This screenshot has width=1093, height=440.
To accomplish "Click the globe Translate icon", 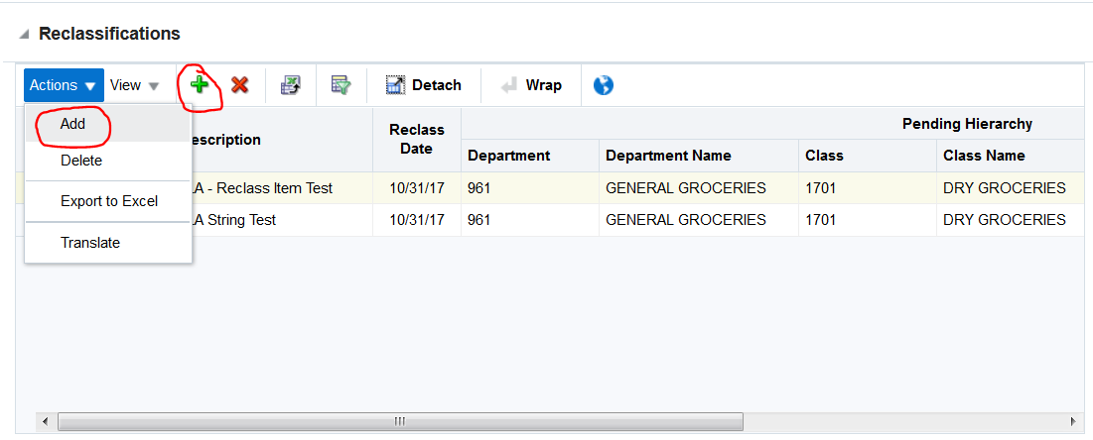I will pyautogui.click(x=603, y=85).
